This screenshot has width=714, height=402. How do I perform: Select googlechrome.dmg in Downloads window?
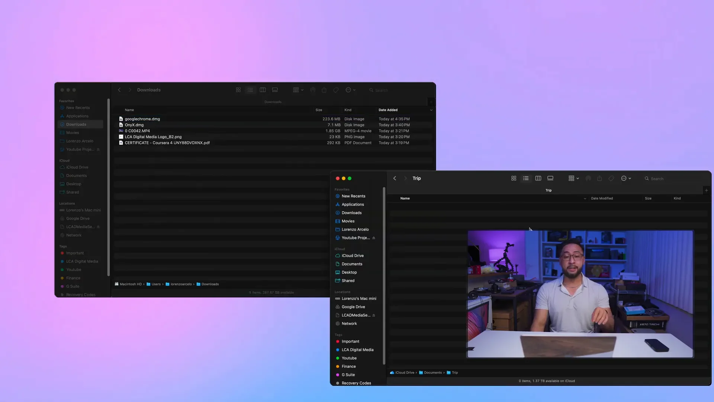coord(273,119)
